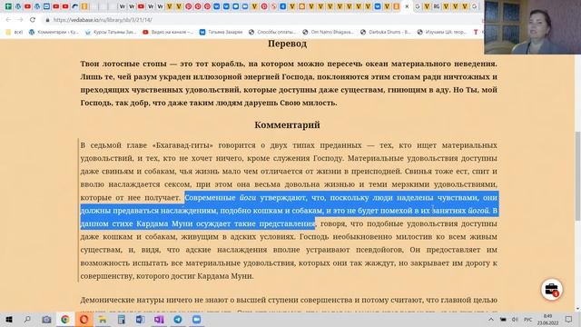Open the 'Комментарии - Ку...' bookmark
This screenshot has width=581, height=327.
[x=54, y=33]
